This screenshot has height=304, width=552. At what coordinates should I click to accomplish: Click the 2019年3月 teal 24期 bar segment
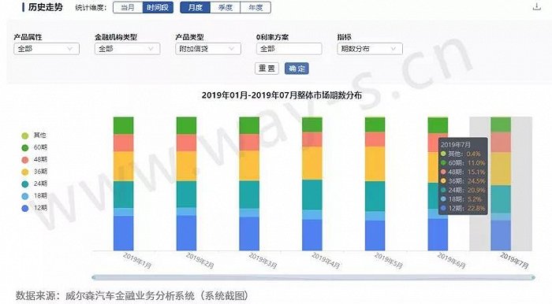pyautogui.click(x=249, y=195)
